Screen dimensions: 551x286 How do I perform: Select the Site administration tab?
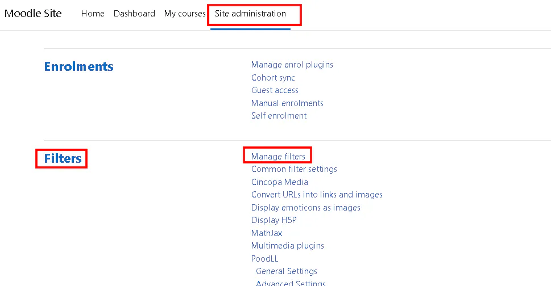coord(251,13)
